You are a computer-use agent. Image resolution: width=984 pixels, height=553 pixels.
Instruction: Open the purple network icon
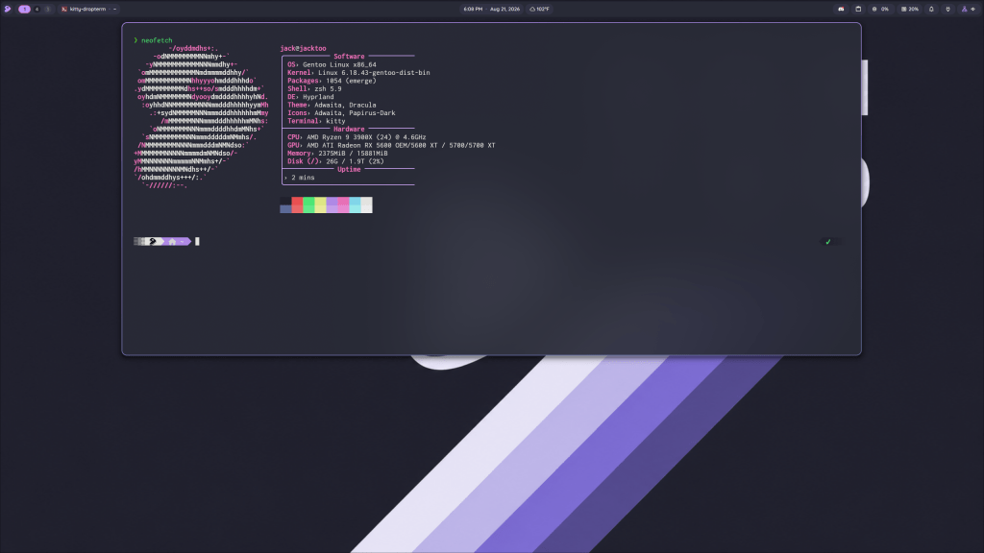point(965,9)
